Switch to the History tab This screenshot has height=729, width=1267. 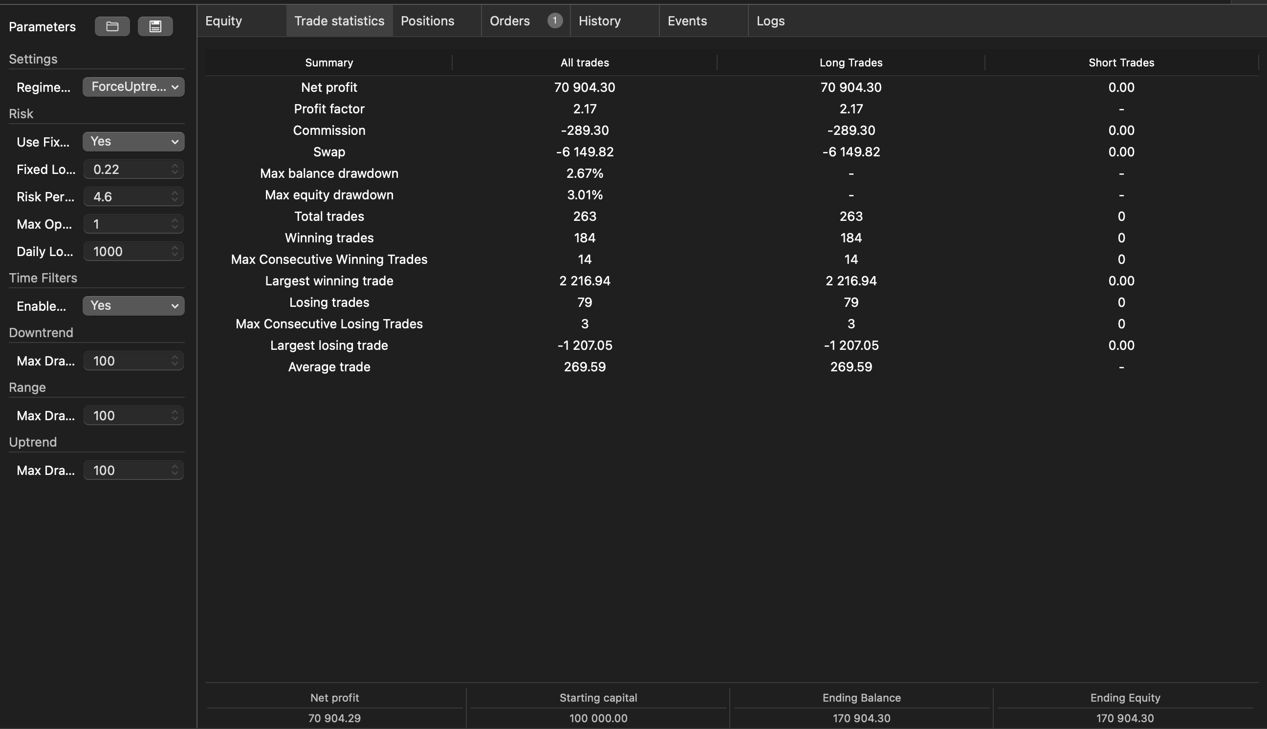pos(599,21)
